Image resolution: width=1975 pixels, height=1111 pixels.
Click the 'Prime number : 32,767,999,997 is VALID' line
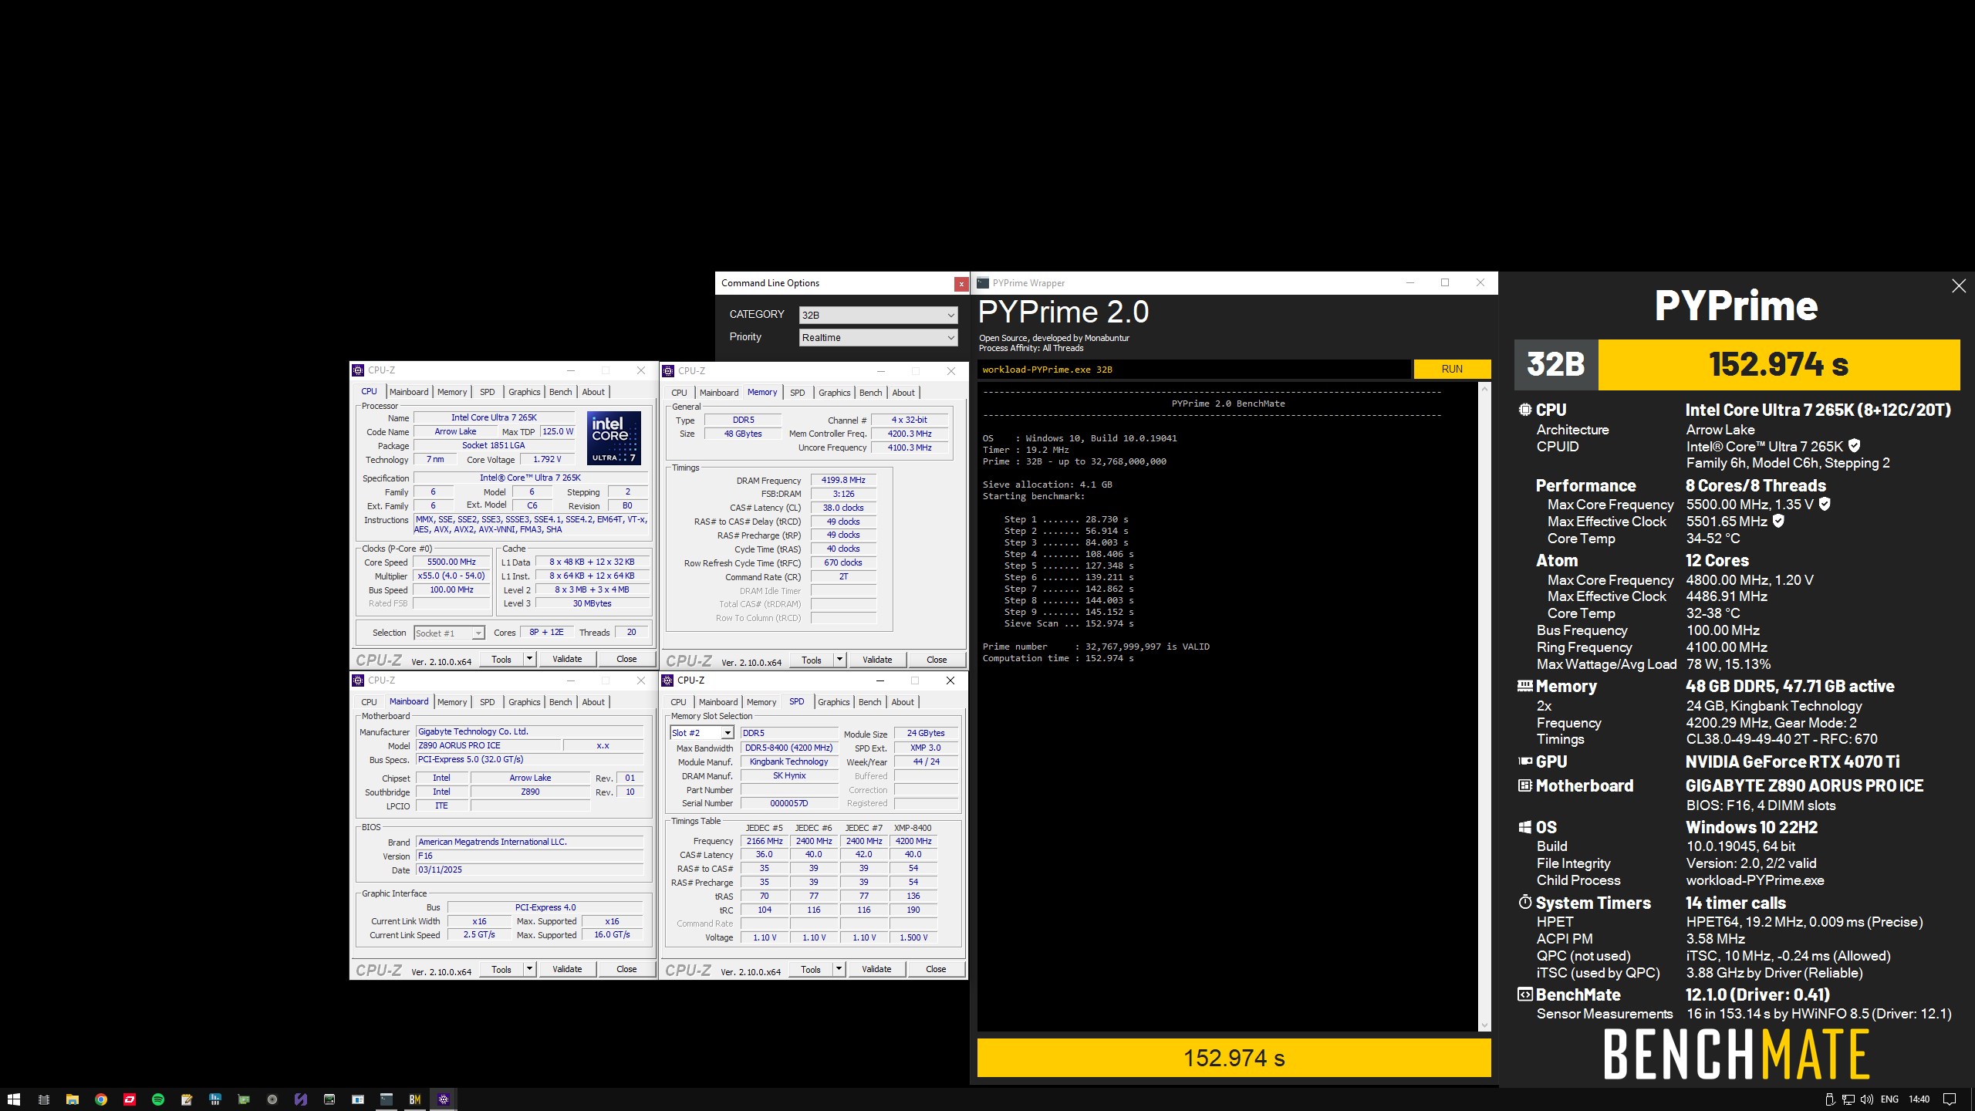point(1096,647)
